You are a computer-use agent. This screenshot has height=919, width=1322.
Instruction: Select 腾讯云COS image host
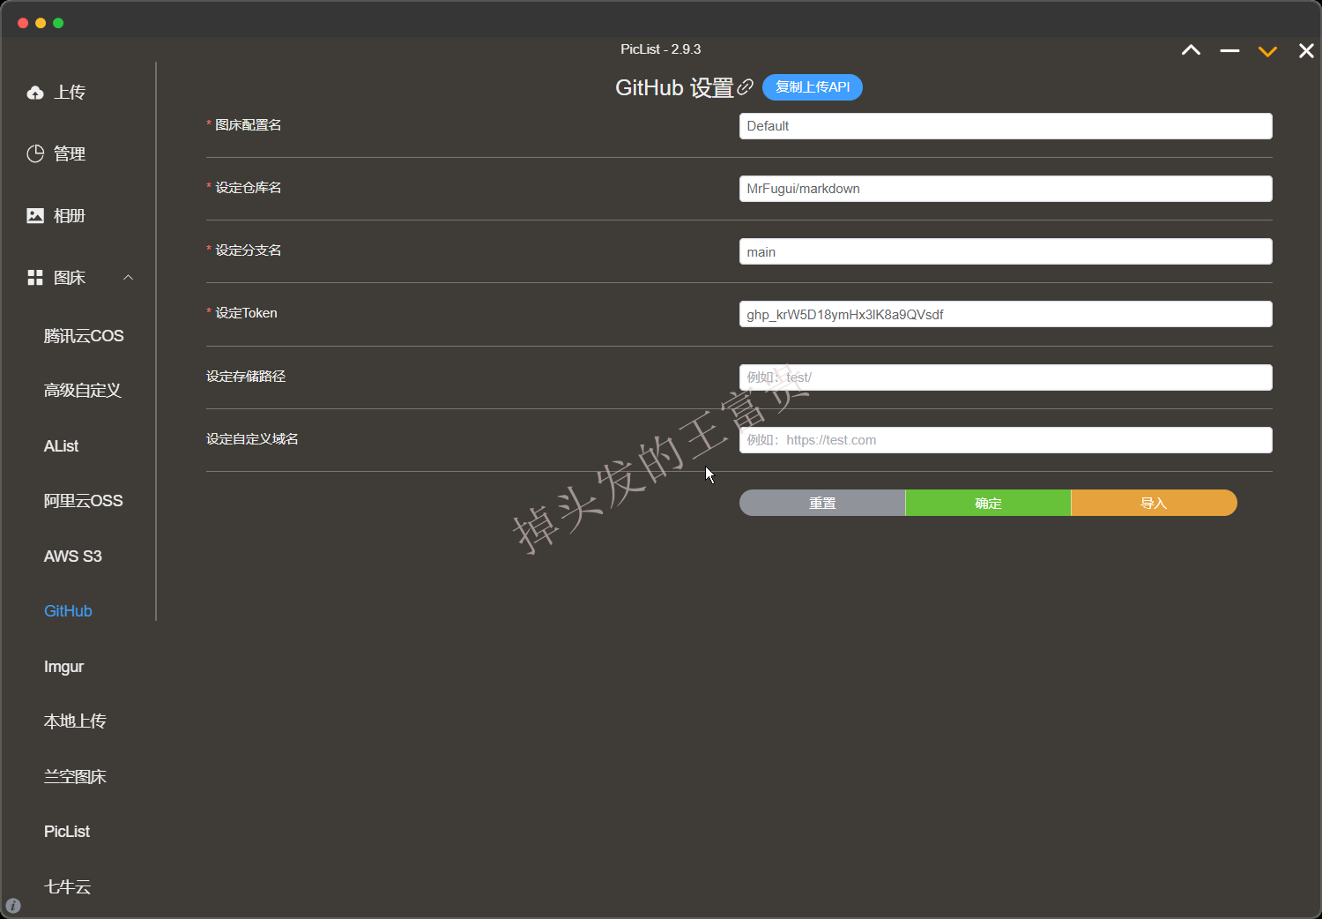[x=84, y=336]
